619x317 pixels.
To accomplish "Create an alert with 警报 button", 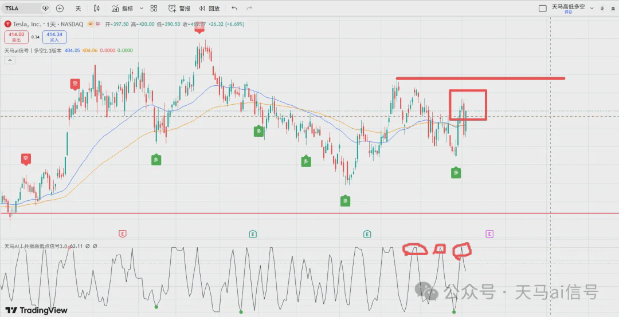I will (x=179, y=8).
